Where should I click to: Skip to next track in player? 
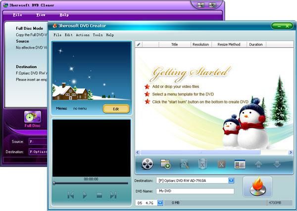pyautogui.click(x=113, y=195)
